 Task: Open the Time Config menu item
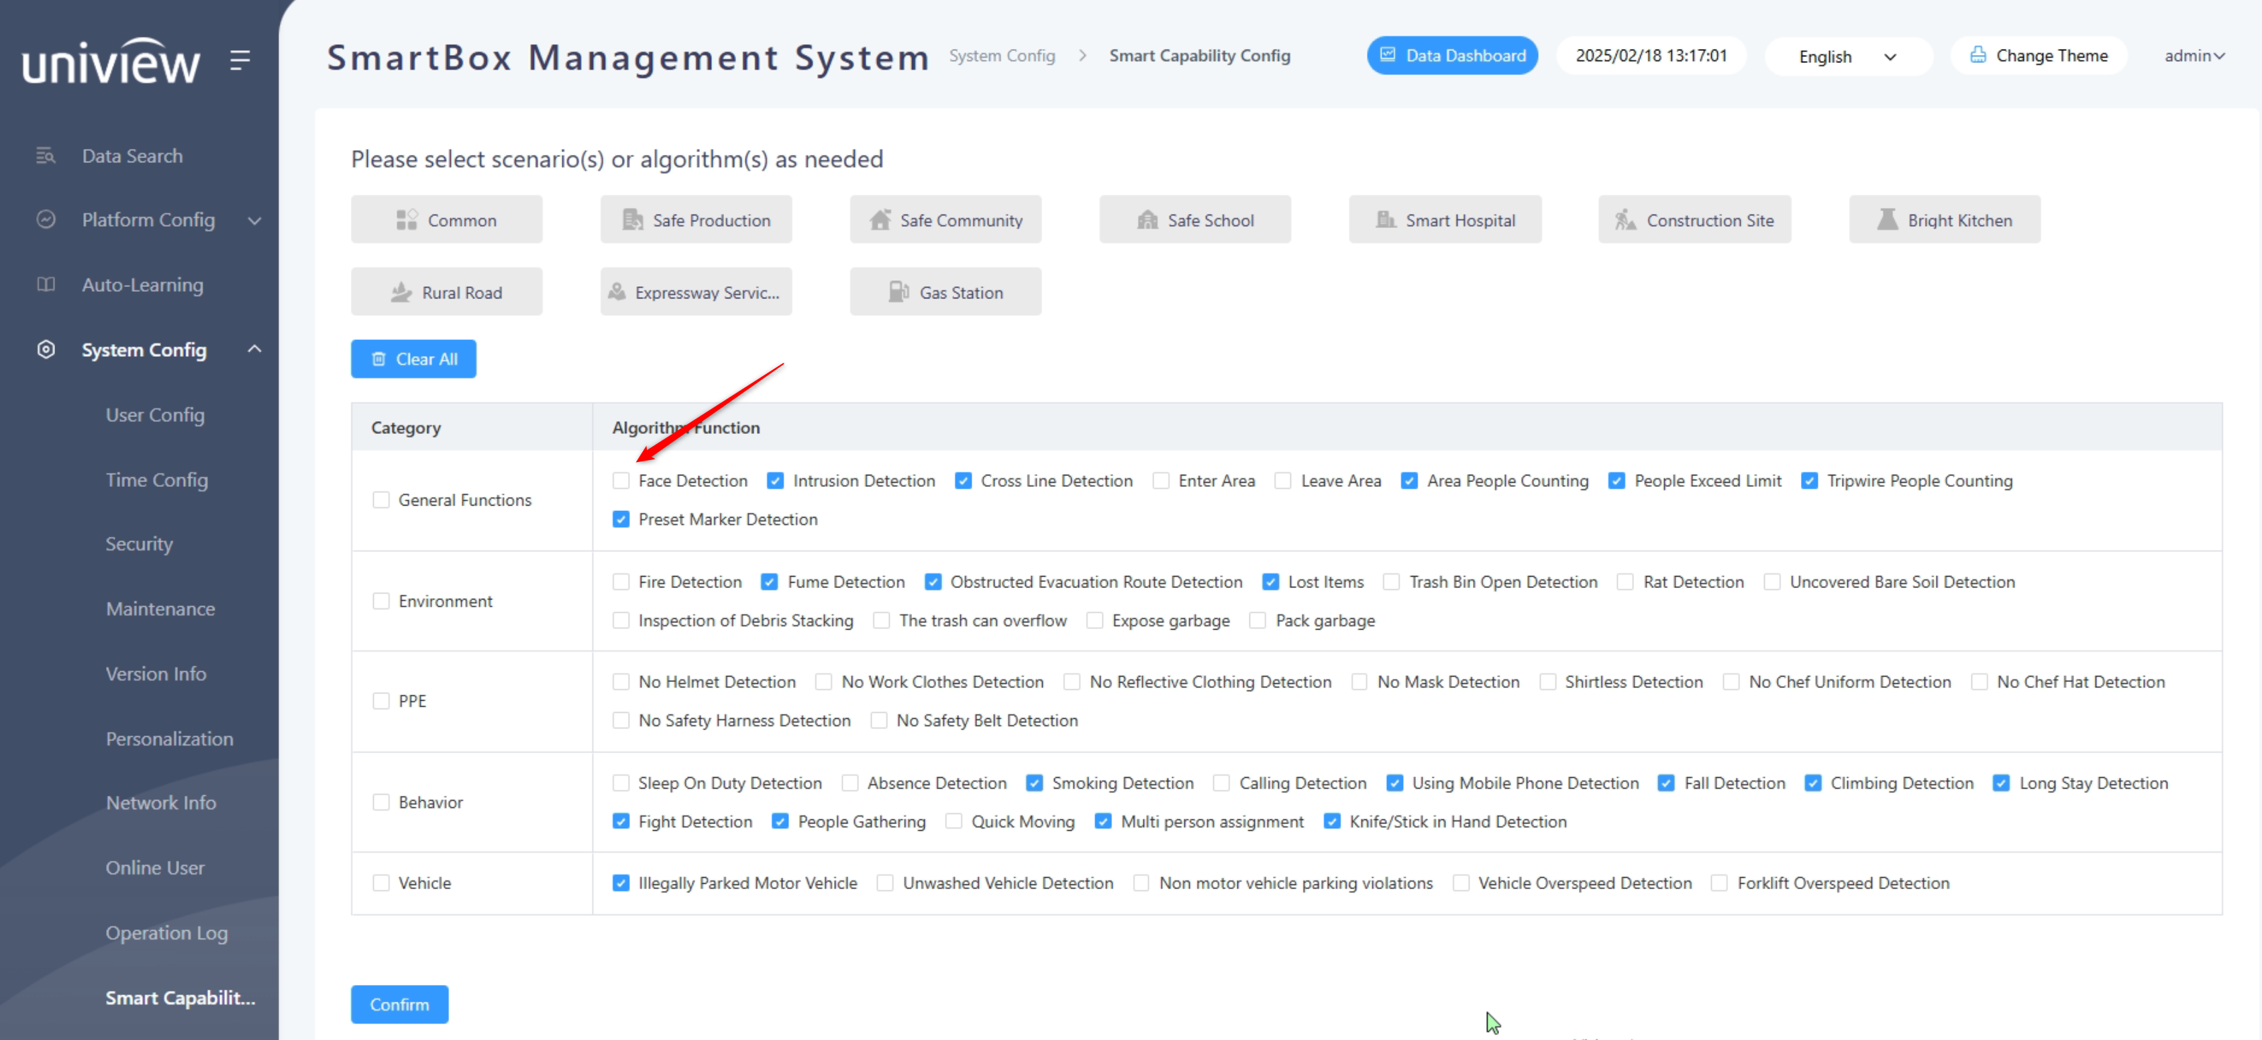156,479
